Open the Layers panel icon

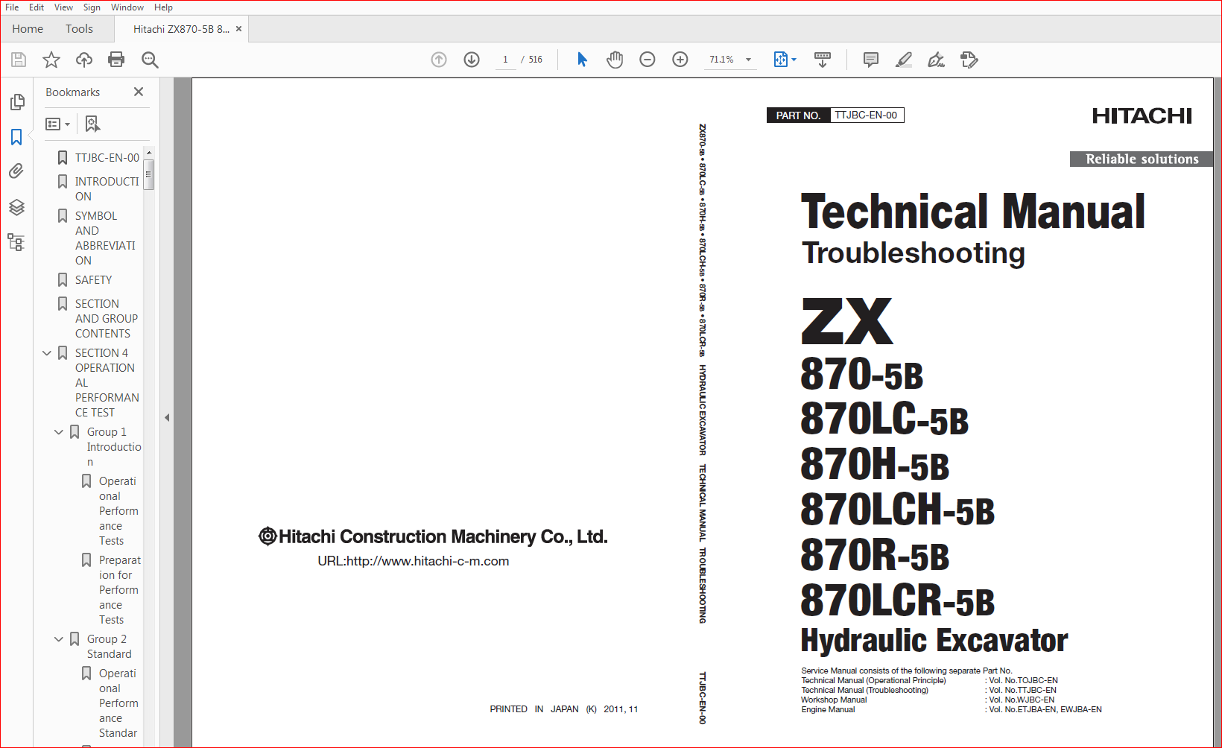coord(16,207)
